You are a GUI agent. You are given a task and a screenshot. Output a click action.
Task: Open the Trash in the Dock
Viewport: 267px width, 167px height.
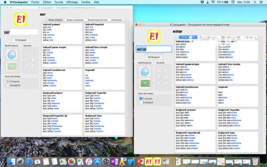click(x=255, y=162)
